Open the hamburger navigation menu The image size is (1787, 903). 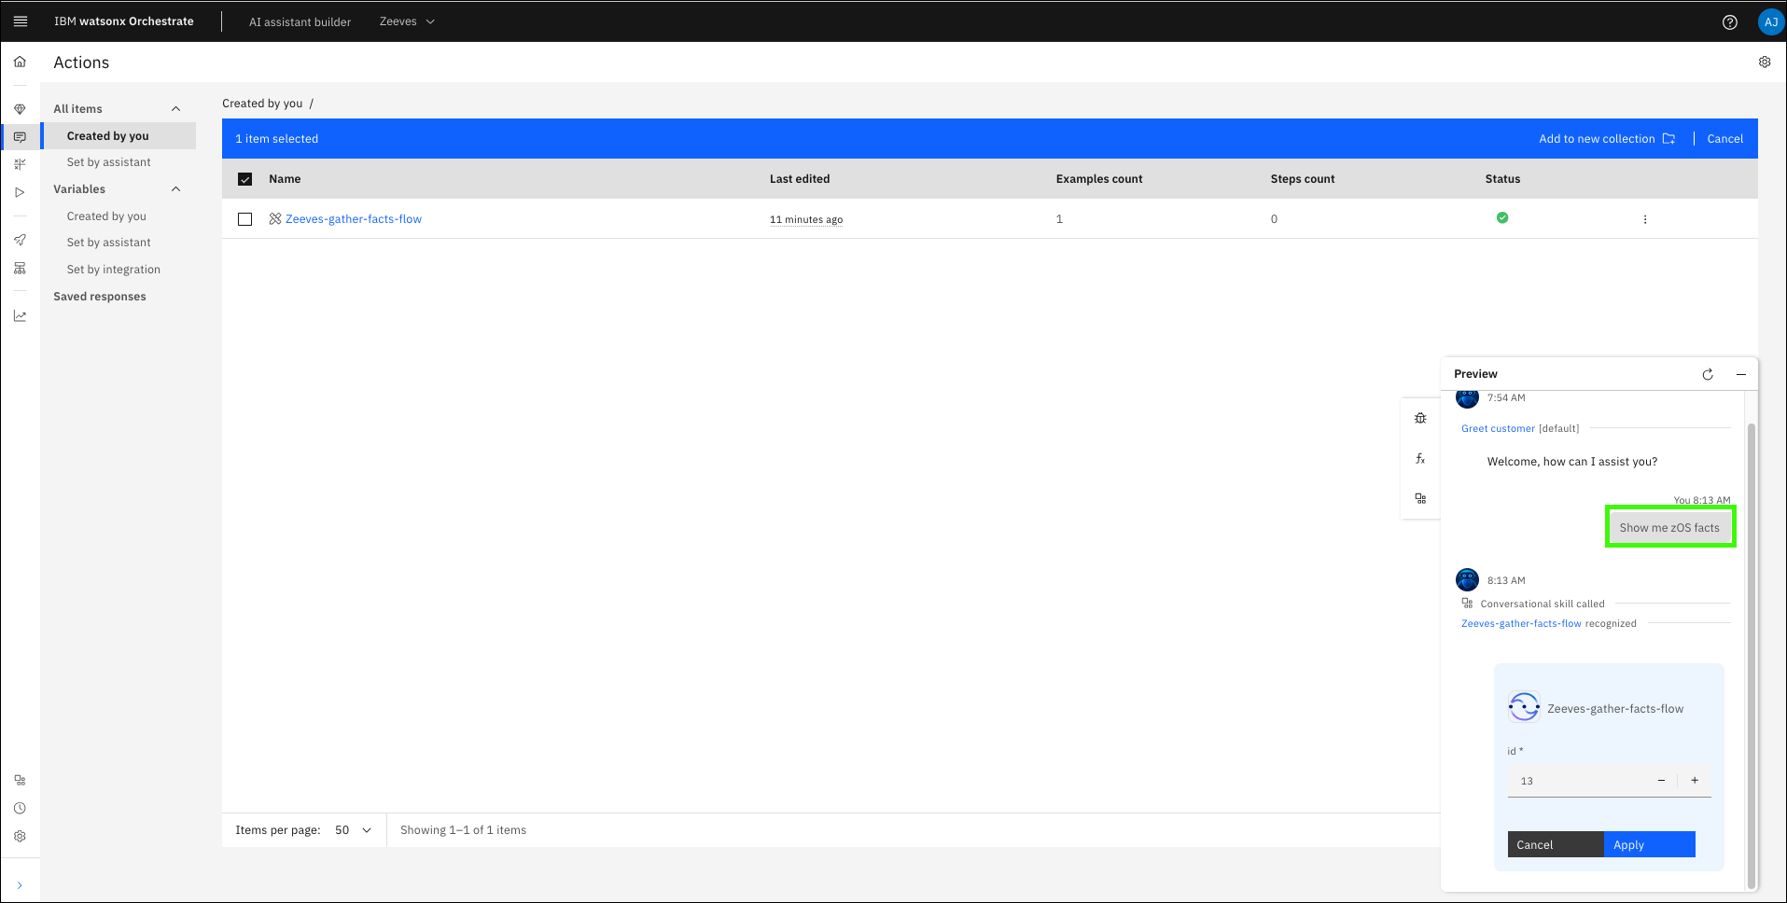tap(21, 21)
